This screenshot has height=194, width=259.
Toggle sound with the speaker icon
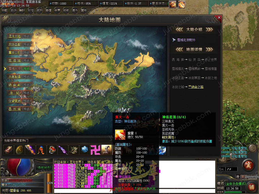pos(253,148)
